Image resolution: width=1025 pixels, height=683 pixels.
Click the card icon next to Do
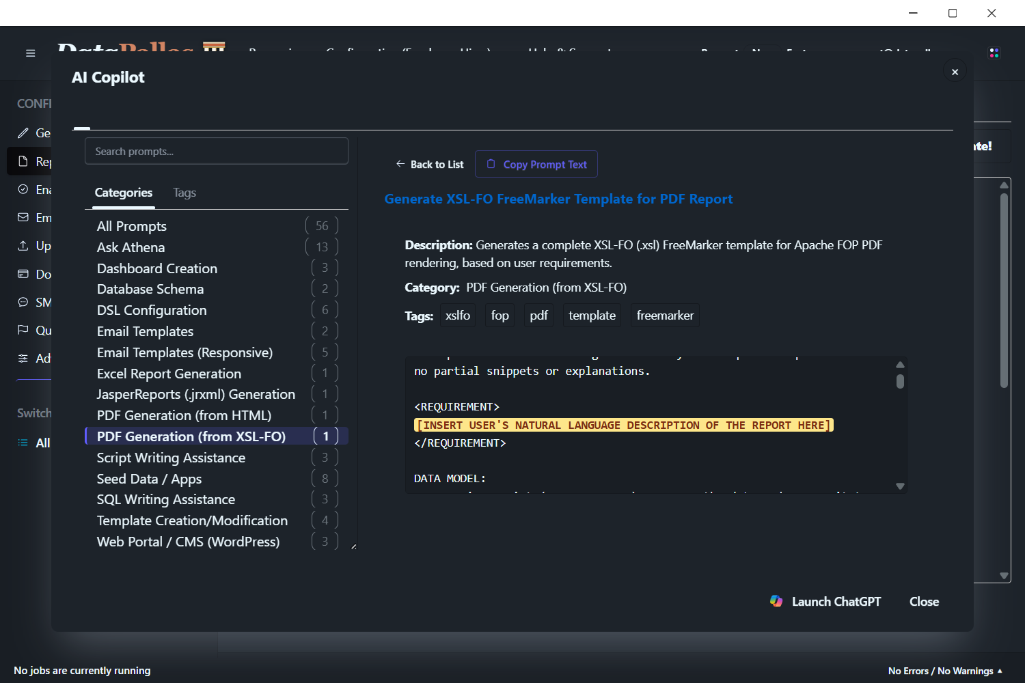pyautogui.click(x=23, y=274)
